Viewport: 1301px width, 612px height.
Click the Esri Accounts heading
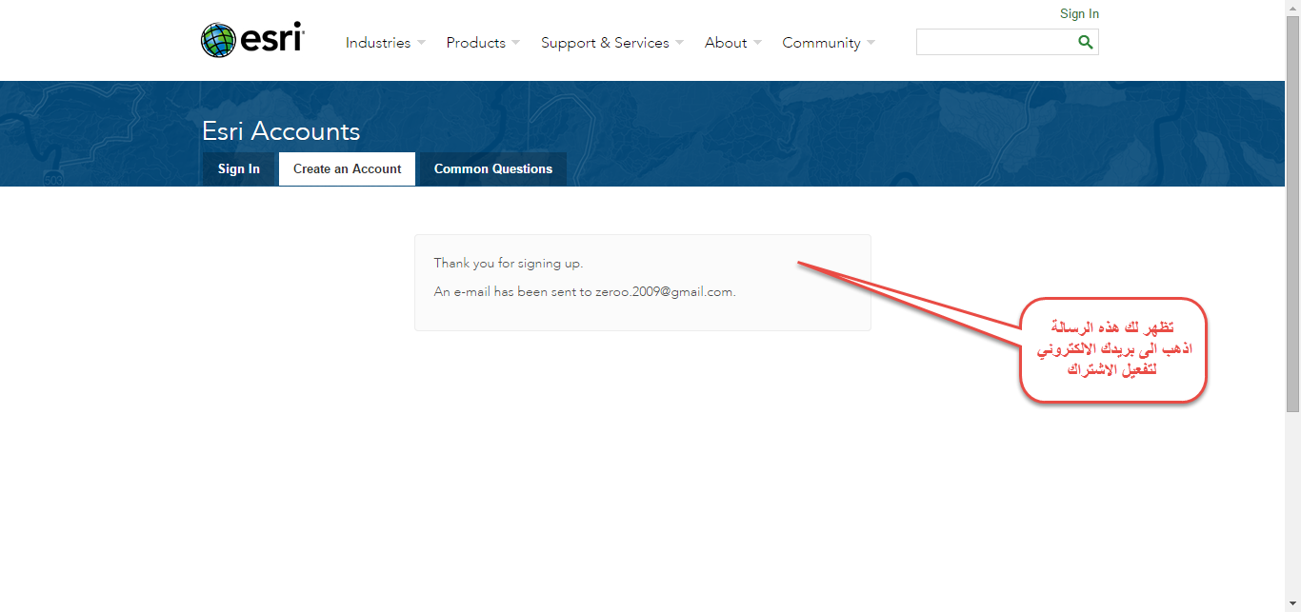pos(281,131)
